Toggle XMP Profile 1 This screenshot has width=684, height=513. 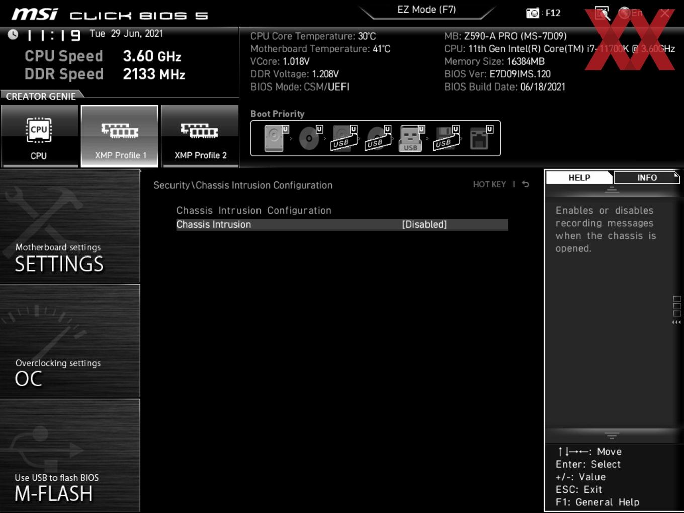tap(120, 136)
